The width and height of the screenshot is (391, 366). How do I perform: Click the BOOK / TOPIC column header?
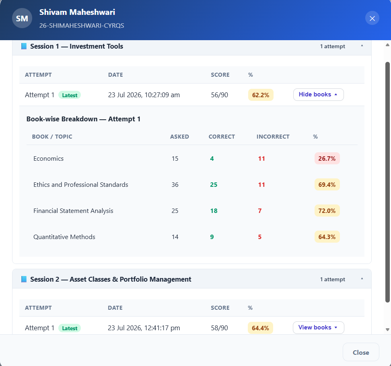click(x=52, y=137)
